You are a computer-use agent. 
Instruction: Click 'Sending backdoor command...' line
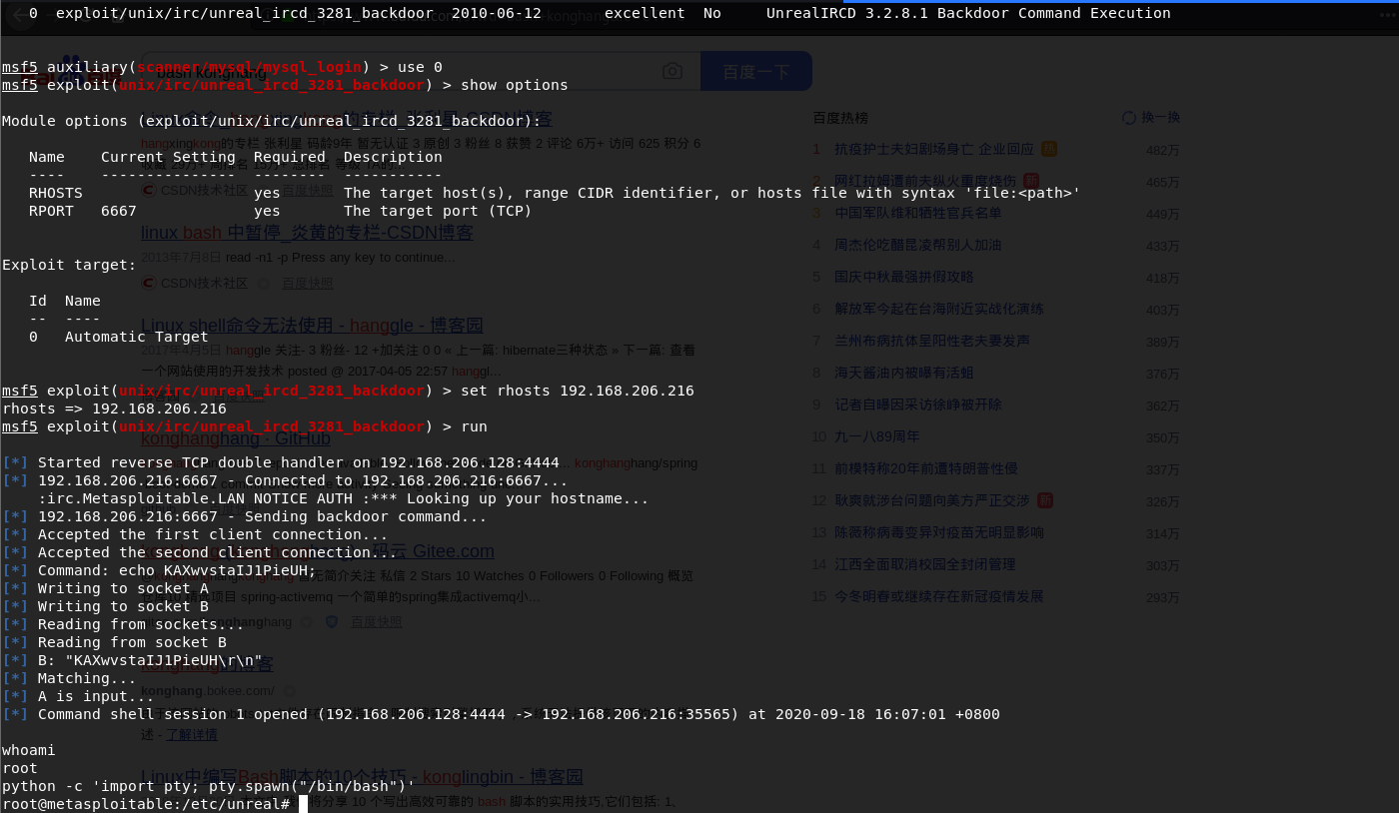coord(245,516)
